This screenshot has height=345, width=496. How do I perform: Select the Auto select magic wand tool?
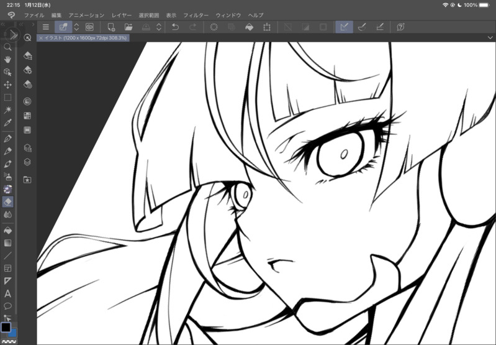click(x=7, y=110)
